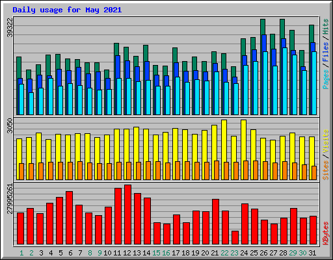
Task: Click the orange sites bar for day 1
Action: pyautogui.click(x=21, y=172)
